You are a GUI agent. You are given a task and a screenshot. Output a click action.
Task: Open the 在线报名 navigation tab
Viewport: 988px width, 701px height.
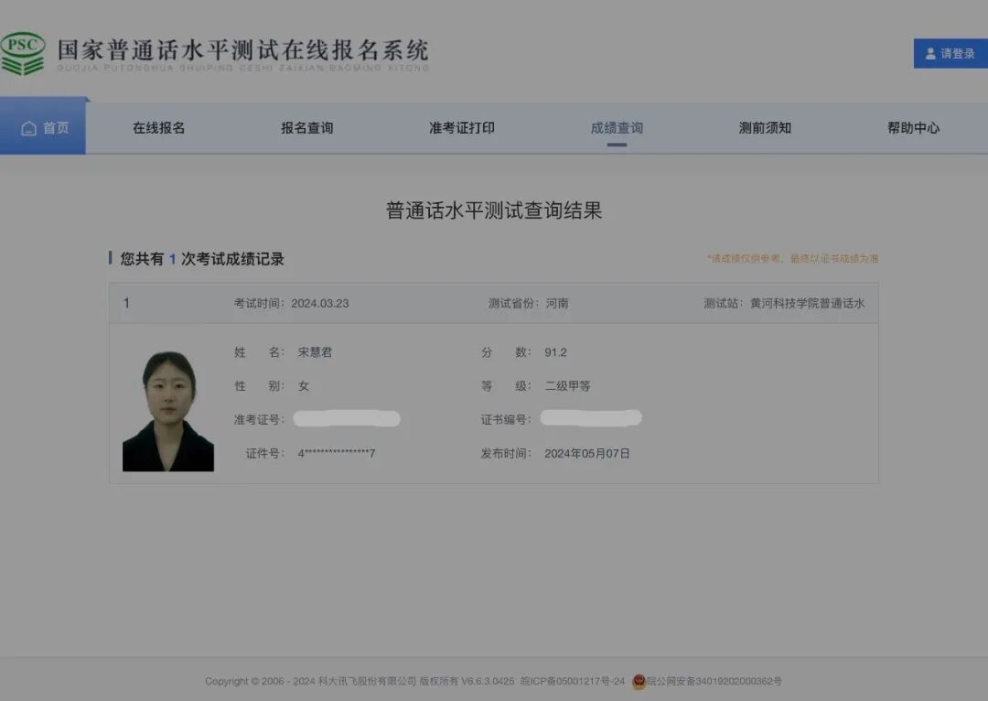tap(157, 127)
